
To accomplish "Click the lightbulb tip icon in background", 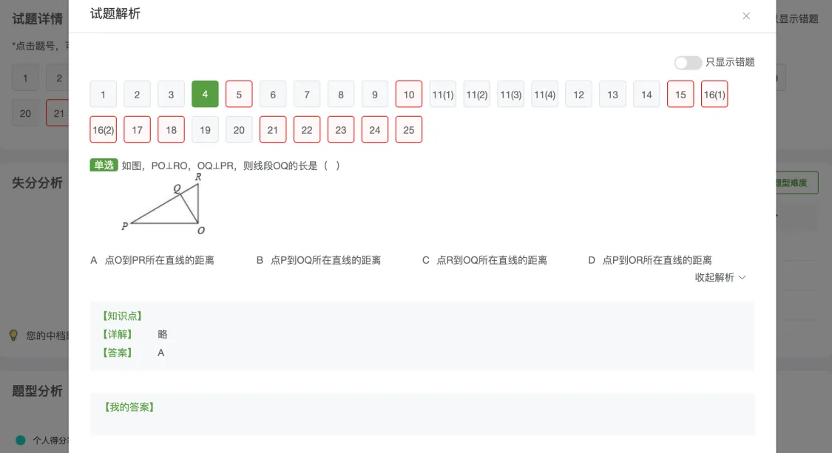I will (13, 336).
